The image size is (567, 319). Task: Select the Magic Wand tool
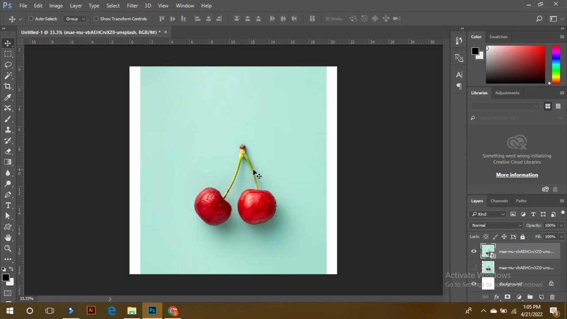click(8, 76)
